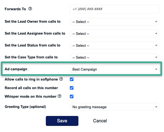The width and height of the screenshot is (164, 132).
Task: Click the Cancel link
Action: [100, 121]
